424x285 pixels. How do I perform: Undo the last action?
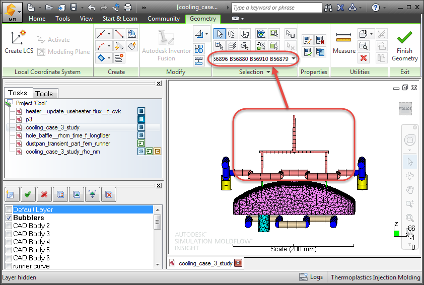click(x=92, y=7)
